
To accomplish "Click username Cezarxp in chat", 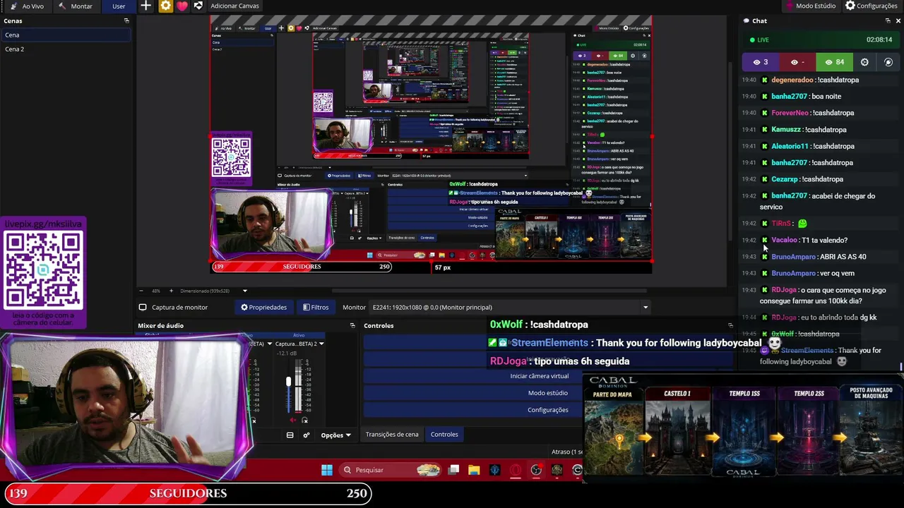I will pyautogui.click(x=785, y=179).
